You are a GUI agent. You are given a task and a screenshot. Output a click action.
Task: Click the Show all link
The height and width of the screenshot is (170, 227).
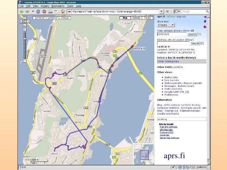tap(188, 31)
